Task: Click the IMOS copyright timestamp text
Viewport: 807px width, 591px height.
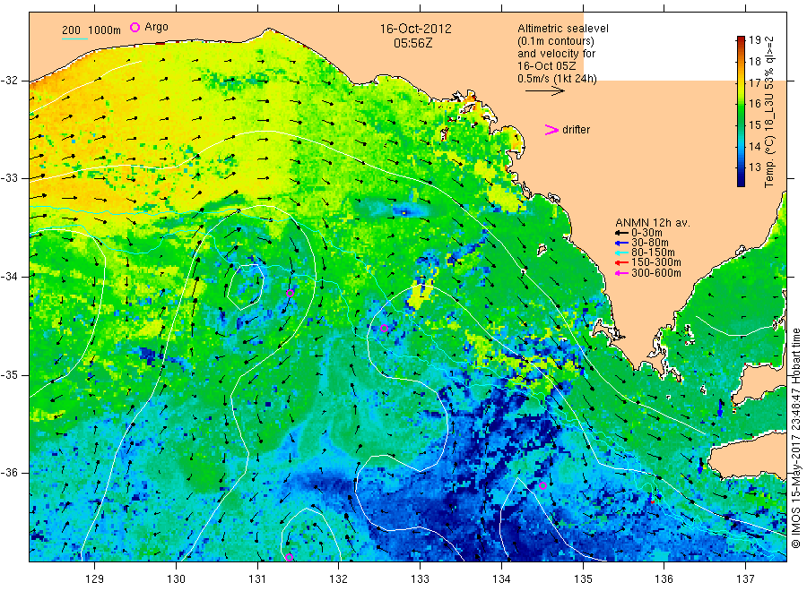Action: [x=796, y=439]
